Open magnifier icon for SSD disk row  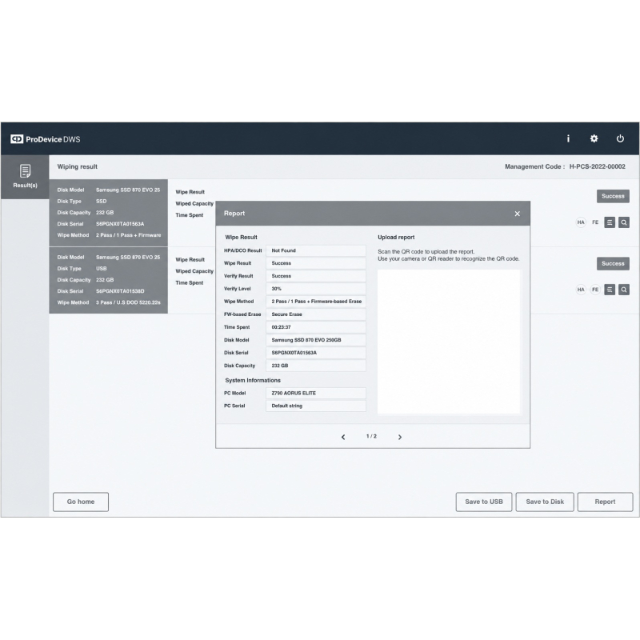[x=624, y=222]
